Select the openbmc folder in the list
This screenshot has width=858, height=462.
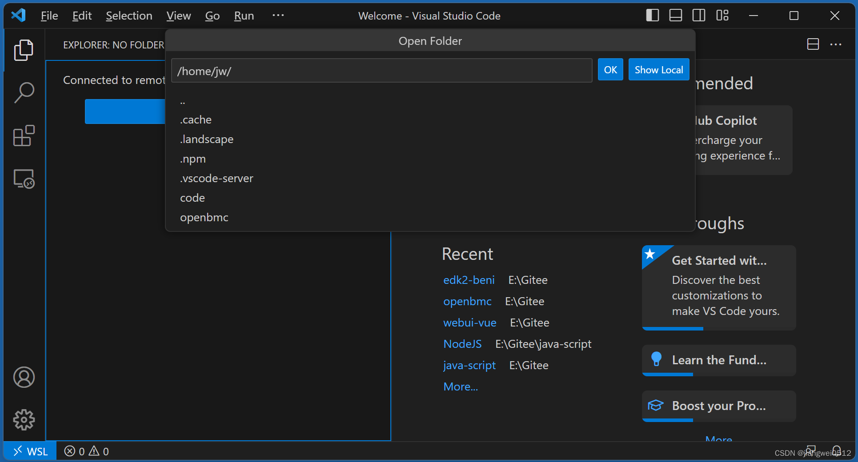click(430, 218)
